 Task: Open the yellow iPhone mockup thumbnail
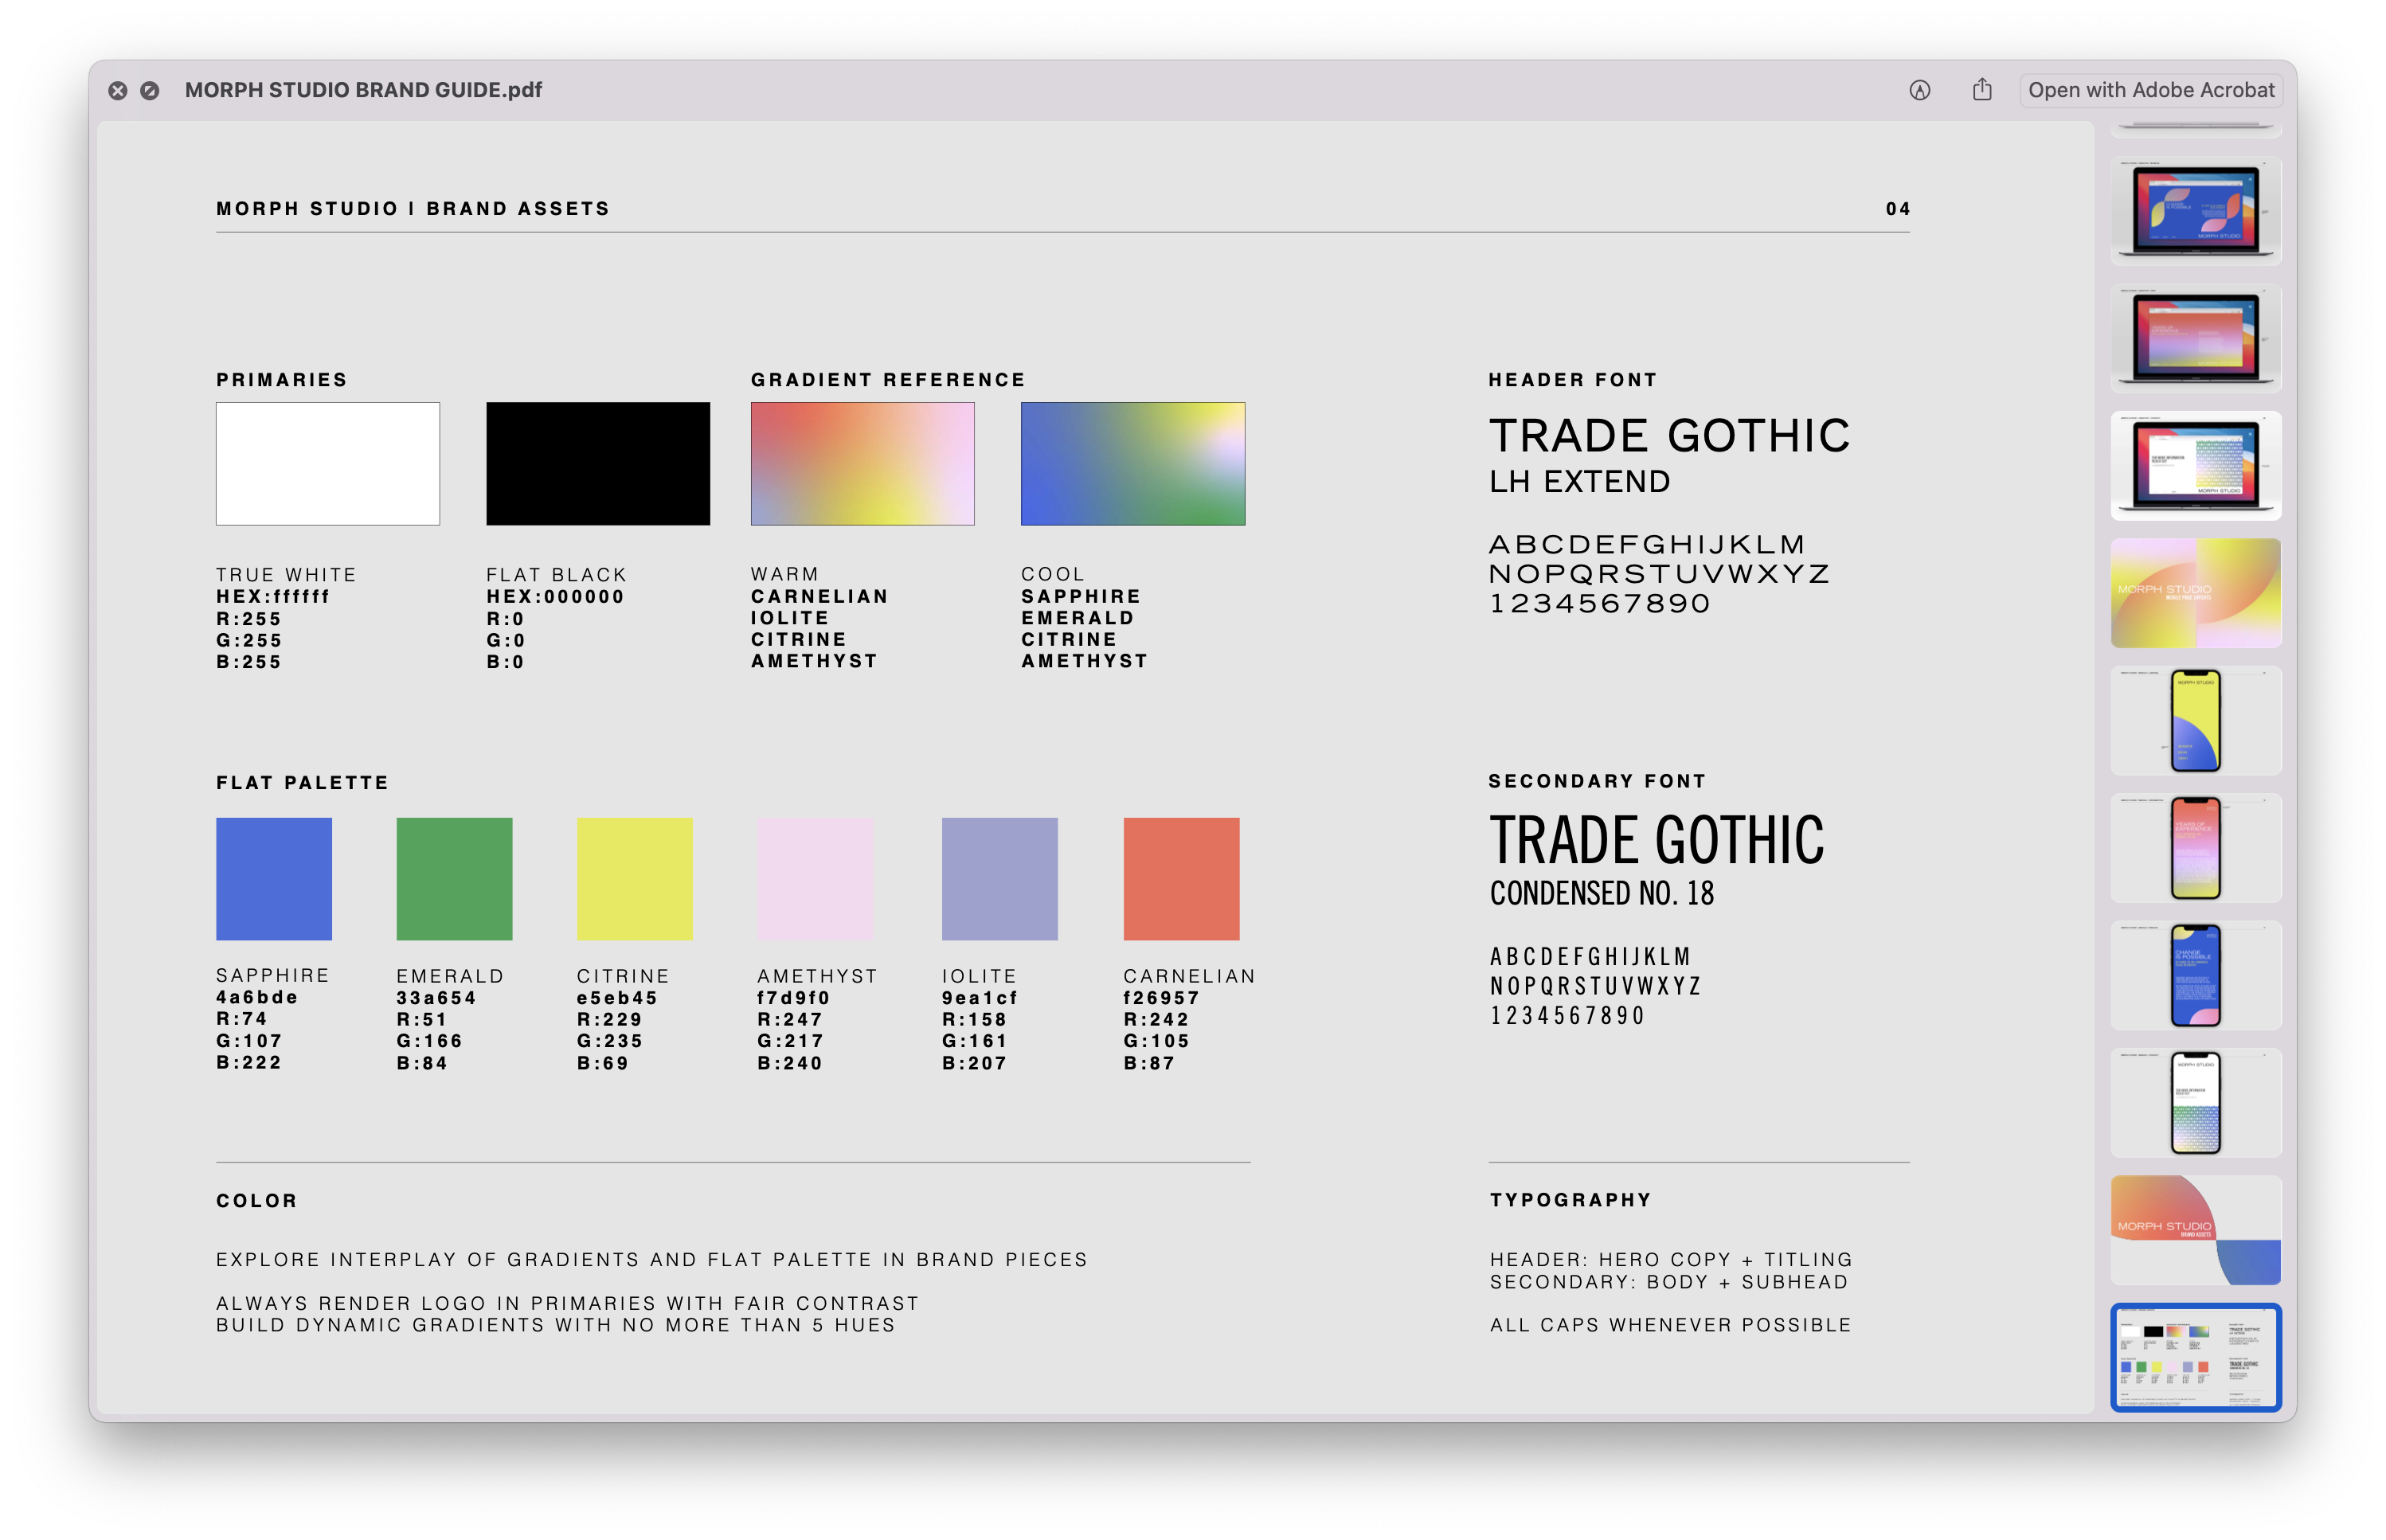point(2195,720)
